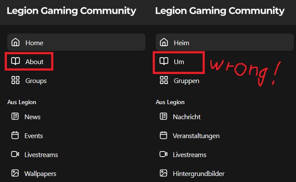Select the Nachricht menu entry
This screenshot has width=296, height=182.
pyautogui.click(x=187, y=117)
